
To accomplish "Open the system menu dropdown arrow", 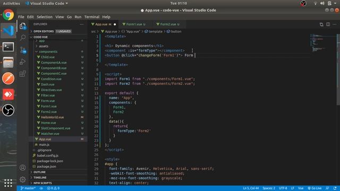I will point(335,3).
